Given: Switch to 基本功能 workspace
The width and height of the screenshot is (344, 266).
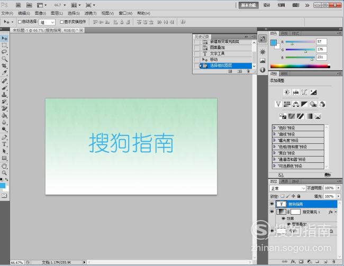Looking at the screenshot, I should pos(249,5).
